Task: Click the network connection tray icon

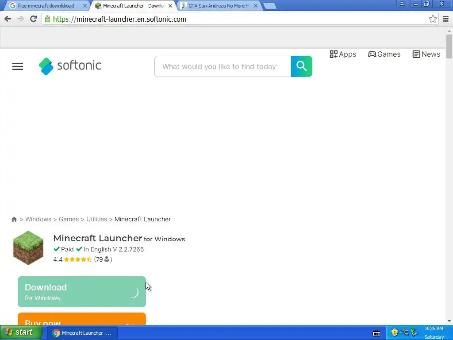Action: 404,332
